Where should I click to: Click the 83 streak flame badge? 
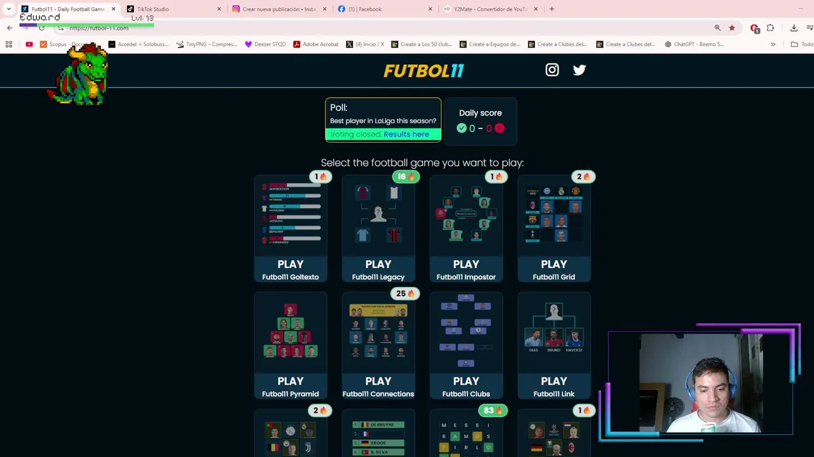pyautogui.click(x=493, y=410)
